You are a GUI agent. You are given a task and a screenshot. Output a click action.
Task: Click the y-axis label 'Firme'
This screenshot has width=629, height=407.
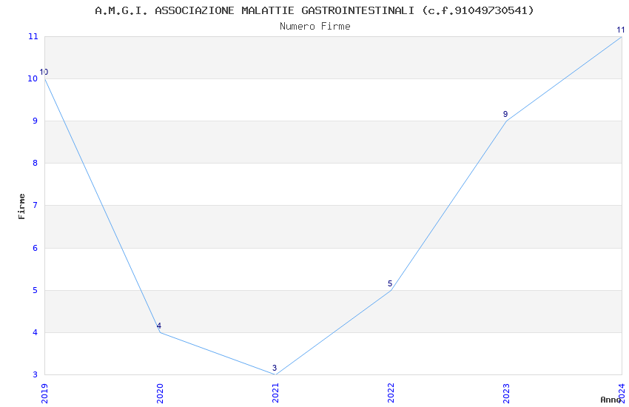point(21,206)
